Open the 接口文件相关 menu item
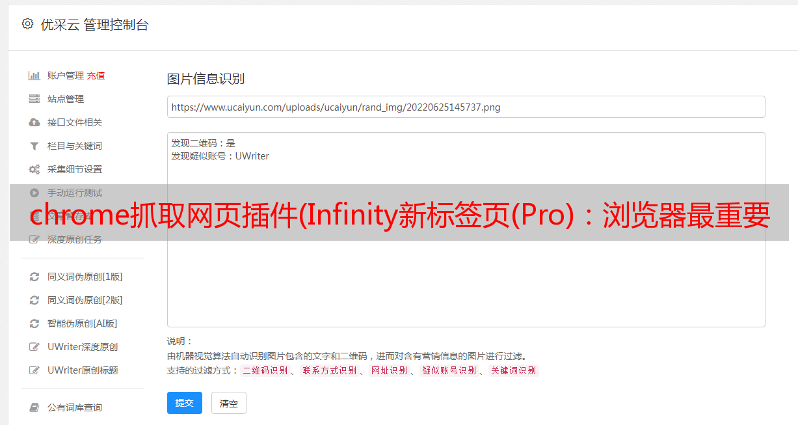 (75, 122)
